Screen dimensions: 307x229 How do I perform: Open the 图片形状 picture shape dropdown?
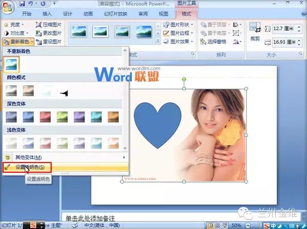178,25
